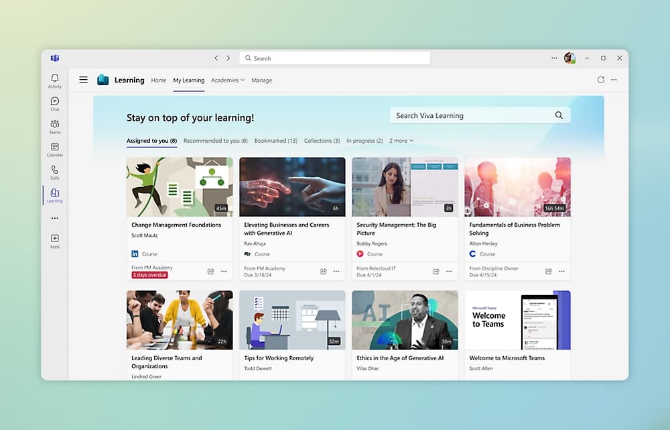Click the Tips for Working Remotely thumbnail
This screenshot has width=670, height=430.
pyautogui.click(x=292, y=320)
